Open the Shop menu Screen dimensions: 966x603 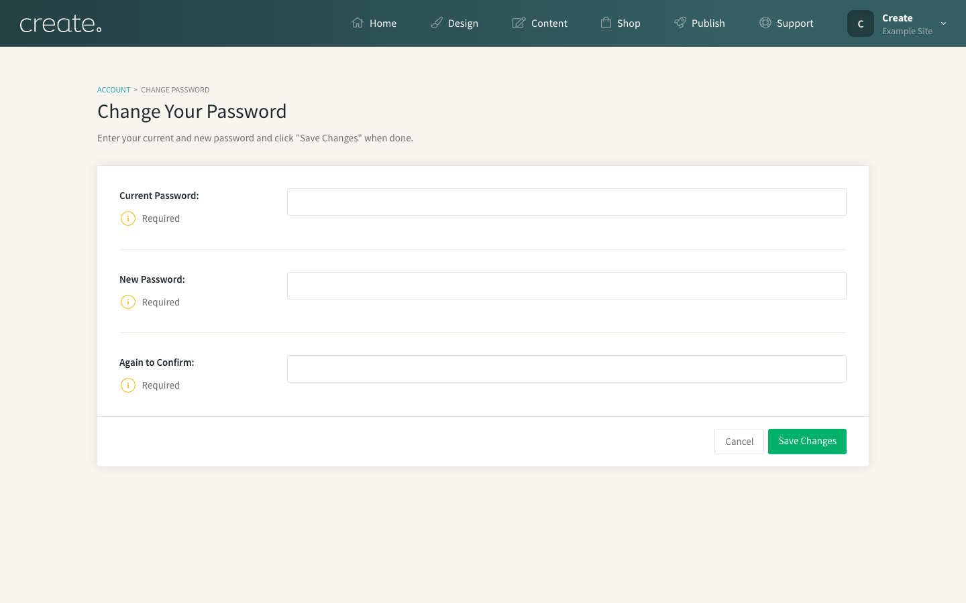[x=621, y=23]
